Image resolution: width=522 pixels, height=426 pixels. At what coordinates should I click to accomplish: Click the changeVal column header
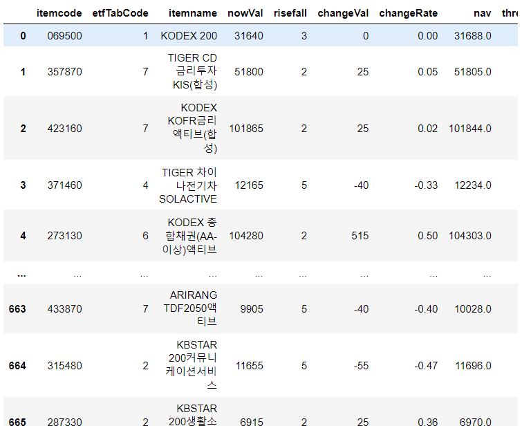pos(343,13)
